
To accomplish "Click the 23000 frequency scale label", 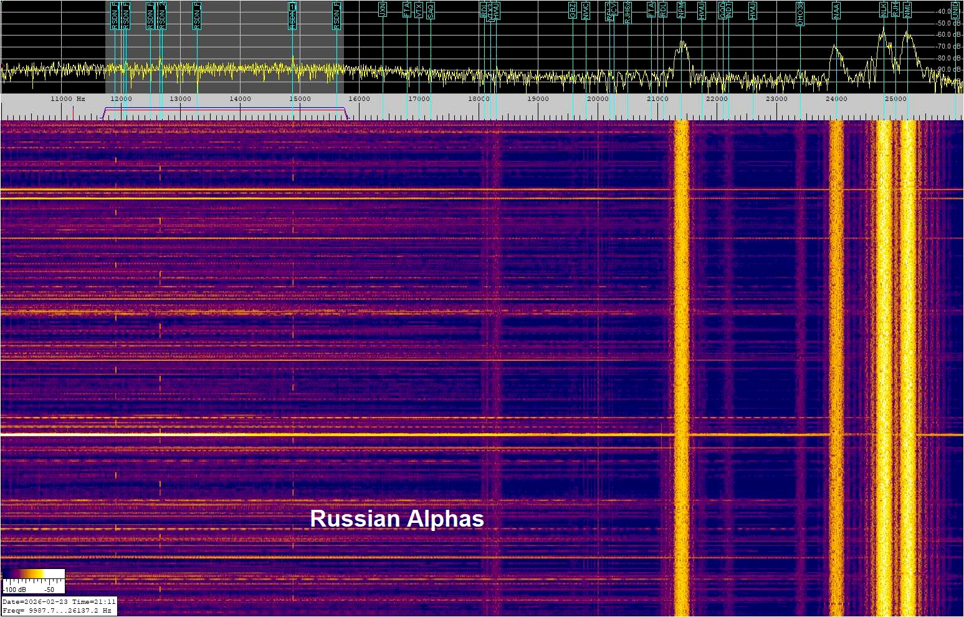I will coord(776,99).
